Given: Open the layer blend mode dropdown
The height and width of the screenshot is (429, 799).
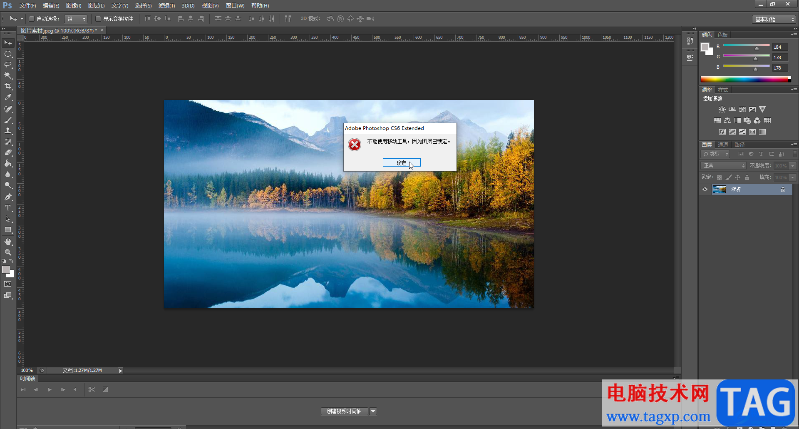Looking at the screenshot, I should [723, 166].
